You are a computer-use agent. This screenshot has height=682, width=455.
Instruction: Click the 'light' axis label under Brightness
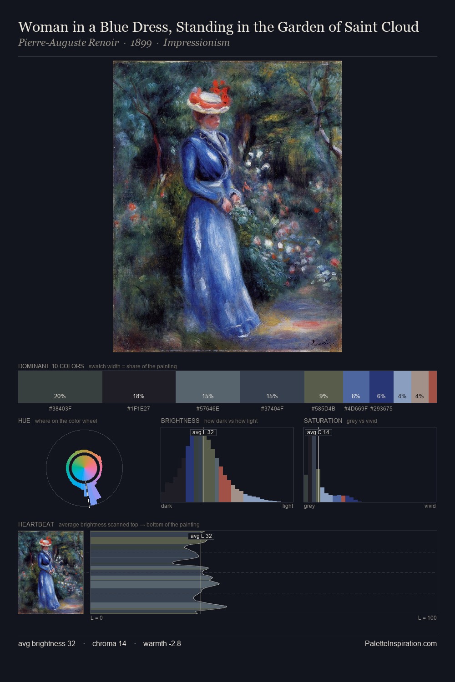point(288,506)
